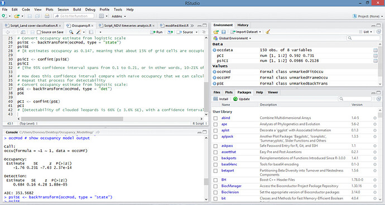Click the Install packages button
The height and width of the screenshot is (205, 385).
click(x=221, y=99)
